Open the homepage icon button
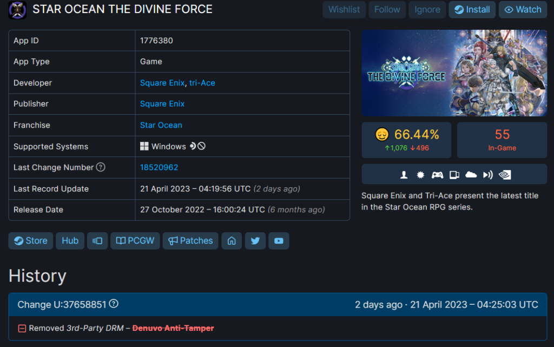This screenshot has width=554, height=347. tap(232, 241)
